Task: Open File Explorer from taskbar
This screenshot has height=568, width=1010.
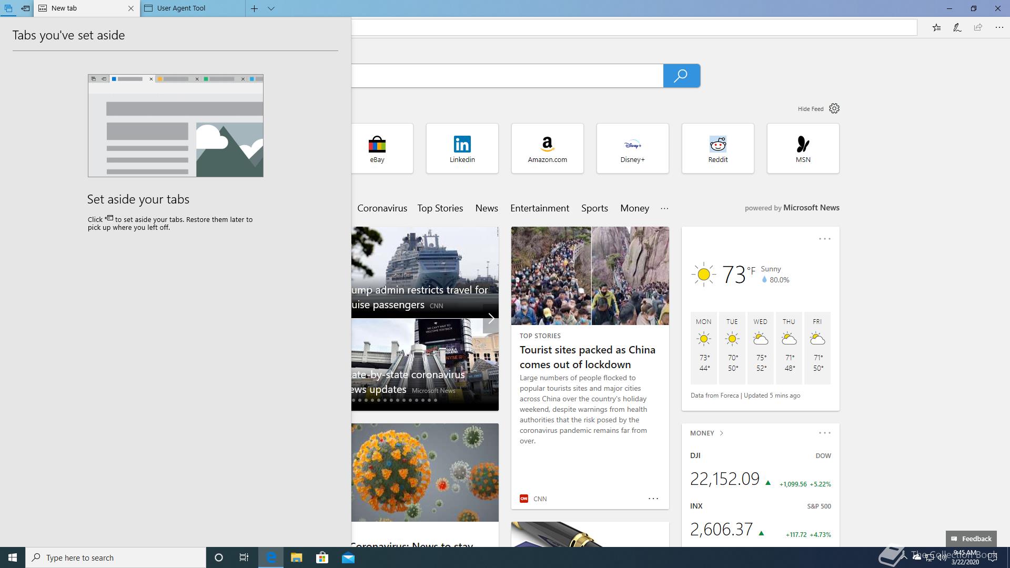Action: (296, 557)
